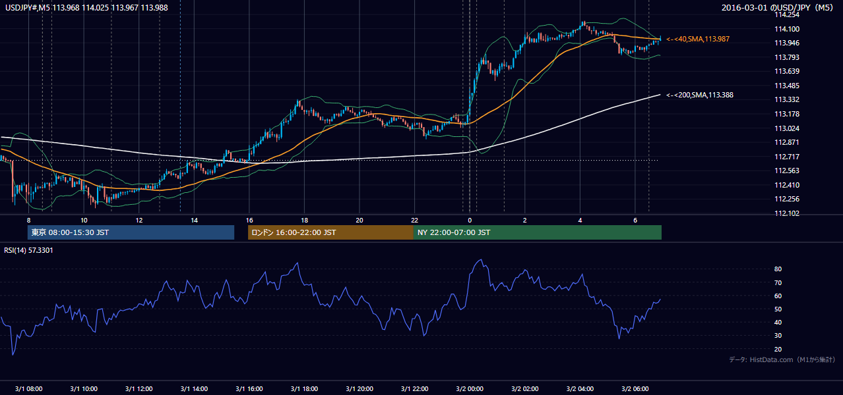The height and width of the screenshot is (395, 843).
Task: Click the 113.946 price axis value
Action: pyautogui.click(x=788, y=43)
